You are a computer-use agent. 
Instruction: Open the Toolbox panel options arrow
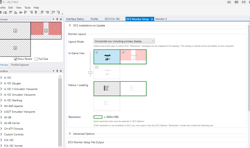53,71
